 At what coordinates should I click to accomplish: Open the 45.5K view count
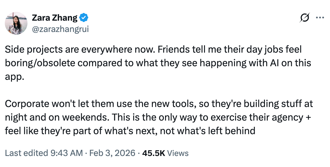[x=154, y=153]
